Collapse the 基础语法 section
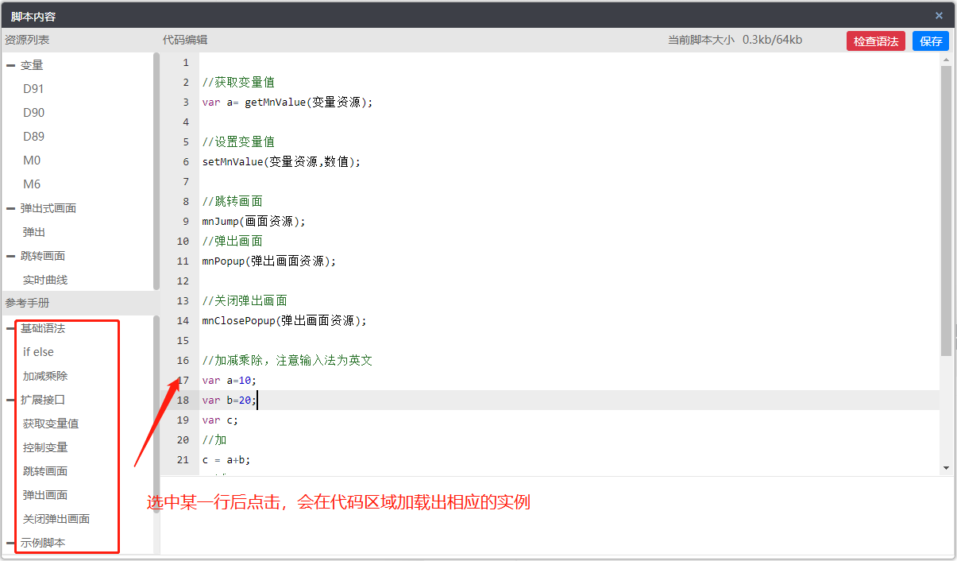957x561 pixels. pos(11,328)
